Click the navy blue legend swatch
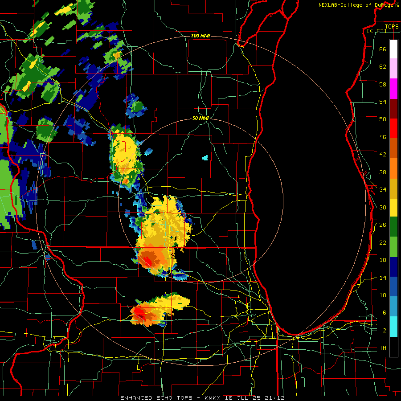 (x=393, y=267)
